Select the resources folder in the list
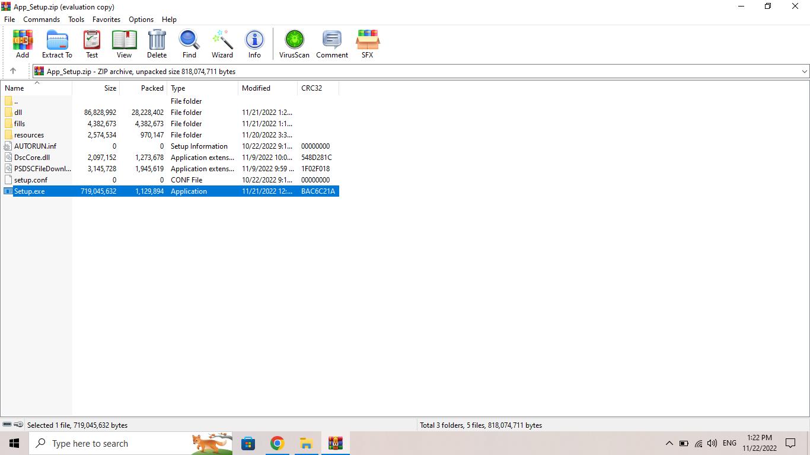 pyautogui.click(x=29, y=135)
